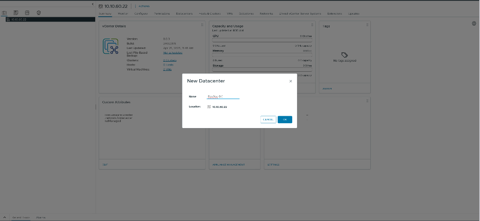
Task: Click the vCenter Details card title
Action: (x=114, y=26)
